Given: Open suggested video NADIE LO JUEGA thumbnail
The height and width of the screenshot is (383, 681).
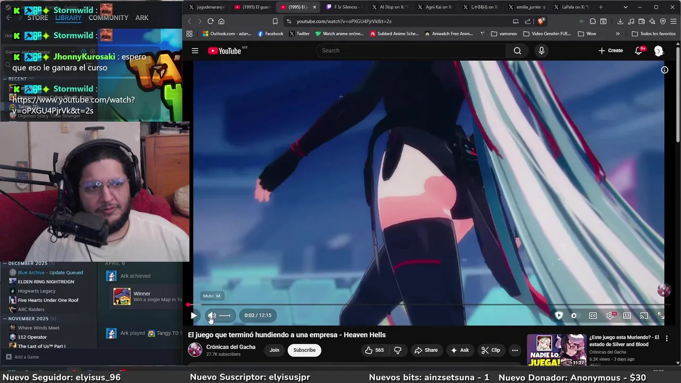Looking at the screenshot, I should (557, 350).
